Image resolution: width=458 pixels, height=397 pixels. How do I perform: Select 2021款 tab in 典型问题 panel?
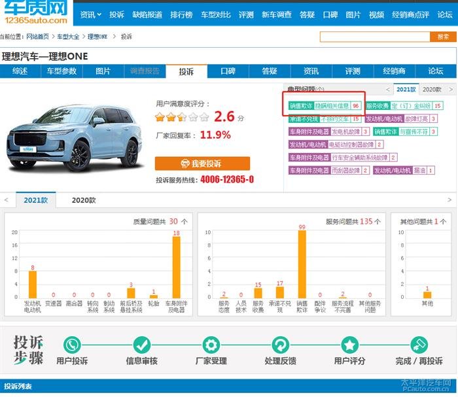point(406,90)
